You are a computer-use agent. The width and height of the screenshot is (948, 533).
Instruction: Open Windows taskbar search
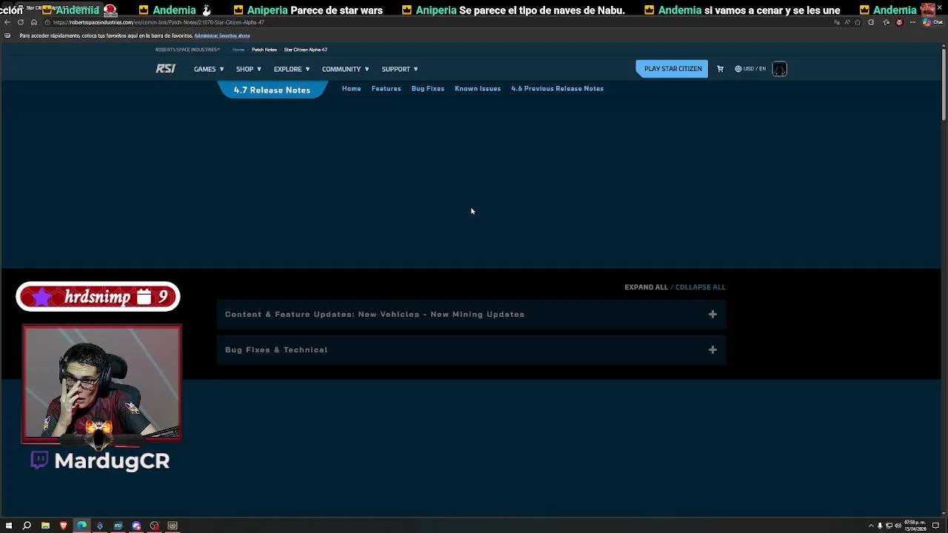point(27,526)
